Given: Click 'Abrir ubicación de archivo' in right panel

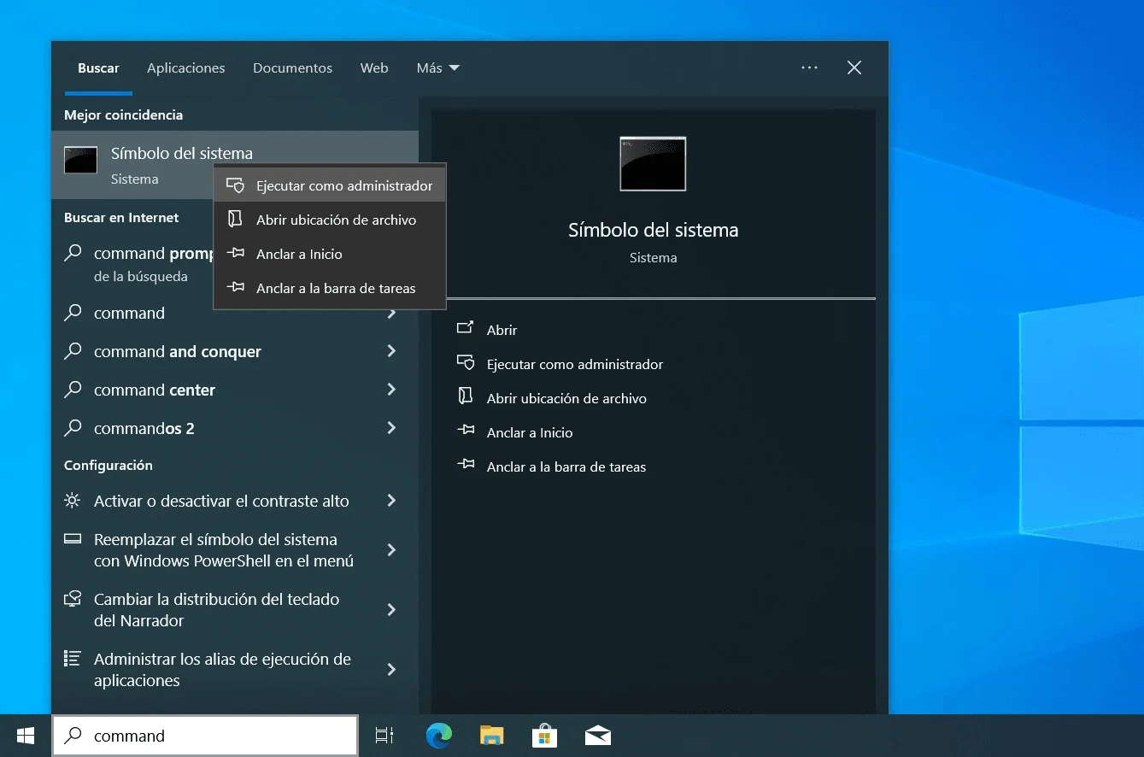Looking at the screenshot, I should [566, 398].
